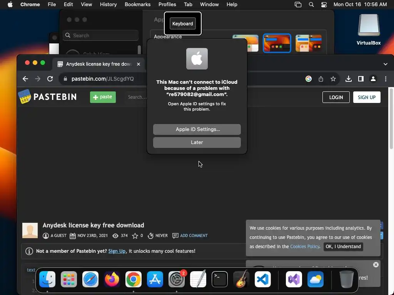This screenshot has width=394, height=295.
Task: Close the popup below the cookie notice
Action: coord(376,265)
